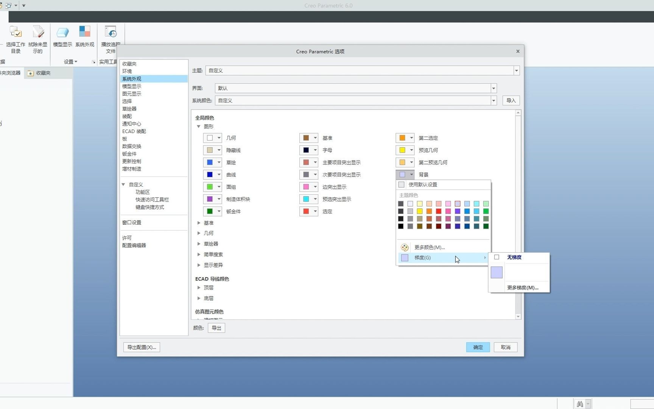The height and width of the screenshot is (409, 654).
Task: Click scroll-down arrow of colors panel
Action: click(x=518, y=317)
